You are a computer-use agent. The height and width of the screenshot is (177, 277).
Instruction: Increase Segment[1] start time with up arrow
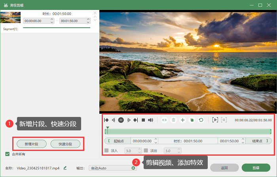(52, 19)
